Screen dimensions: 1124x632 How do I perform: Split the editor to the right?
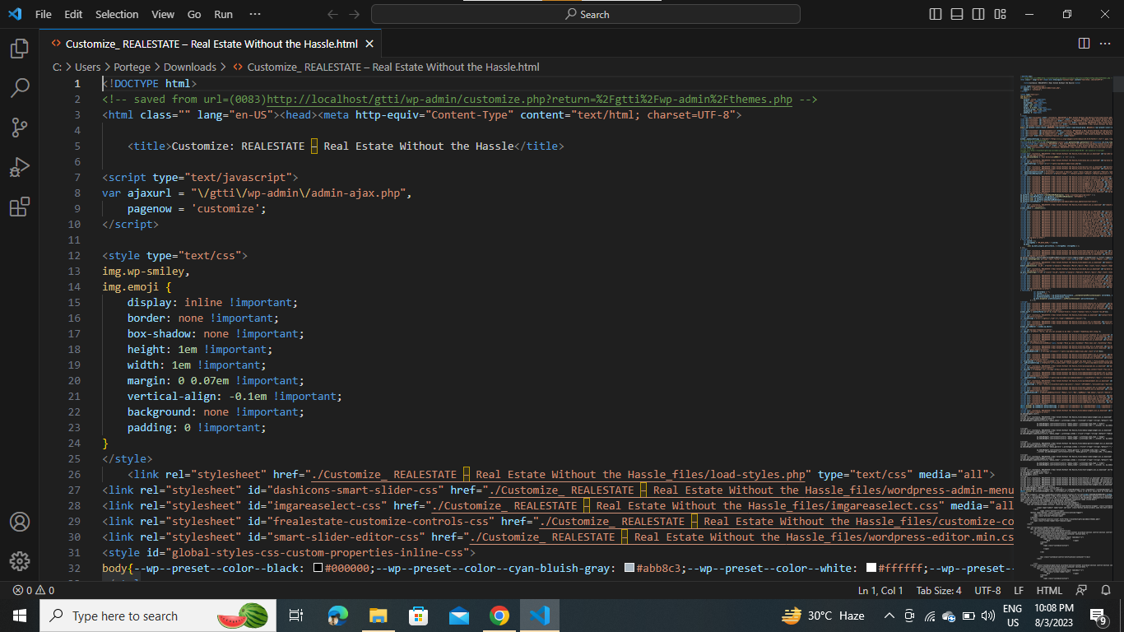click(x=1084, y=43)
